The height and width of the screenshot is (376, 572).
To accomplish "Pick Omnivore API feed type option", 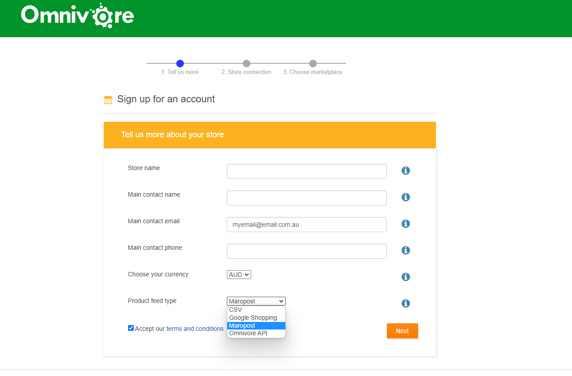I will pyautogui.click(x=256, y=333).
